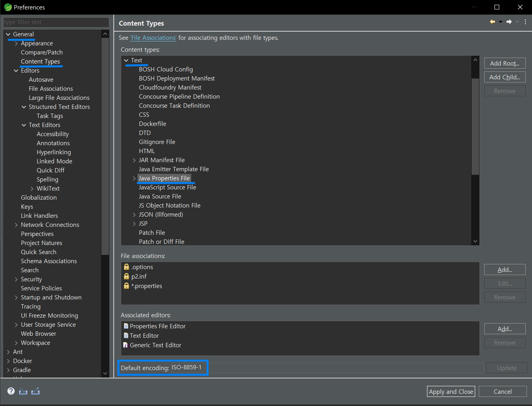Expand the Docker preferences node
The height and width of the screenshot is (406, 532).
(8, 361)
